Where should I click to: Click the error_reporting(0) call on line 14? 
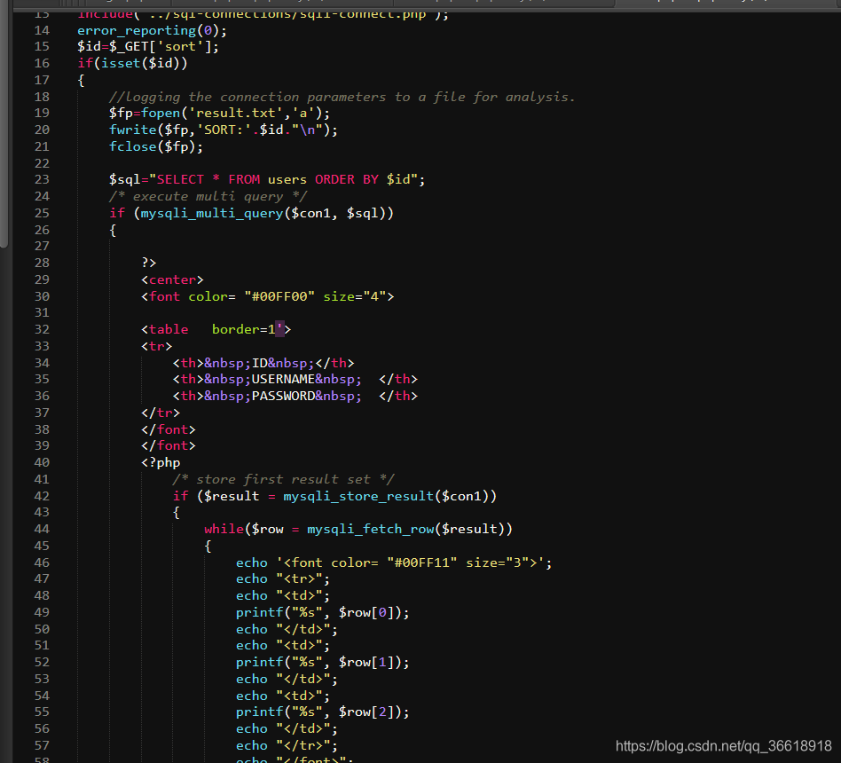(x=152, y=30)
